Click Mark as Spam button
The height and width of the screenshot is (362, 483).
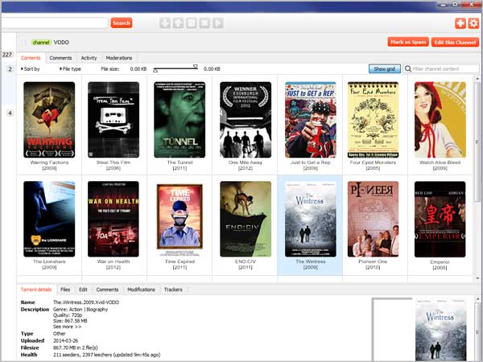click(x=408, y=42)
